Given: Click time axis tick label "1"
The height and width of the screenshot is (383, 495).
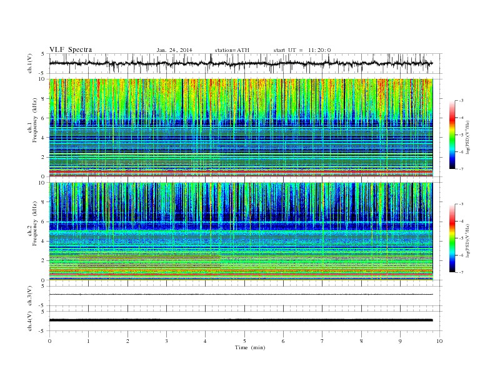Looking at the screenshot, I should 88,341.
